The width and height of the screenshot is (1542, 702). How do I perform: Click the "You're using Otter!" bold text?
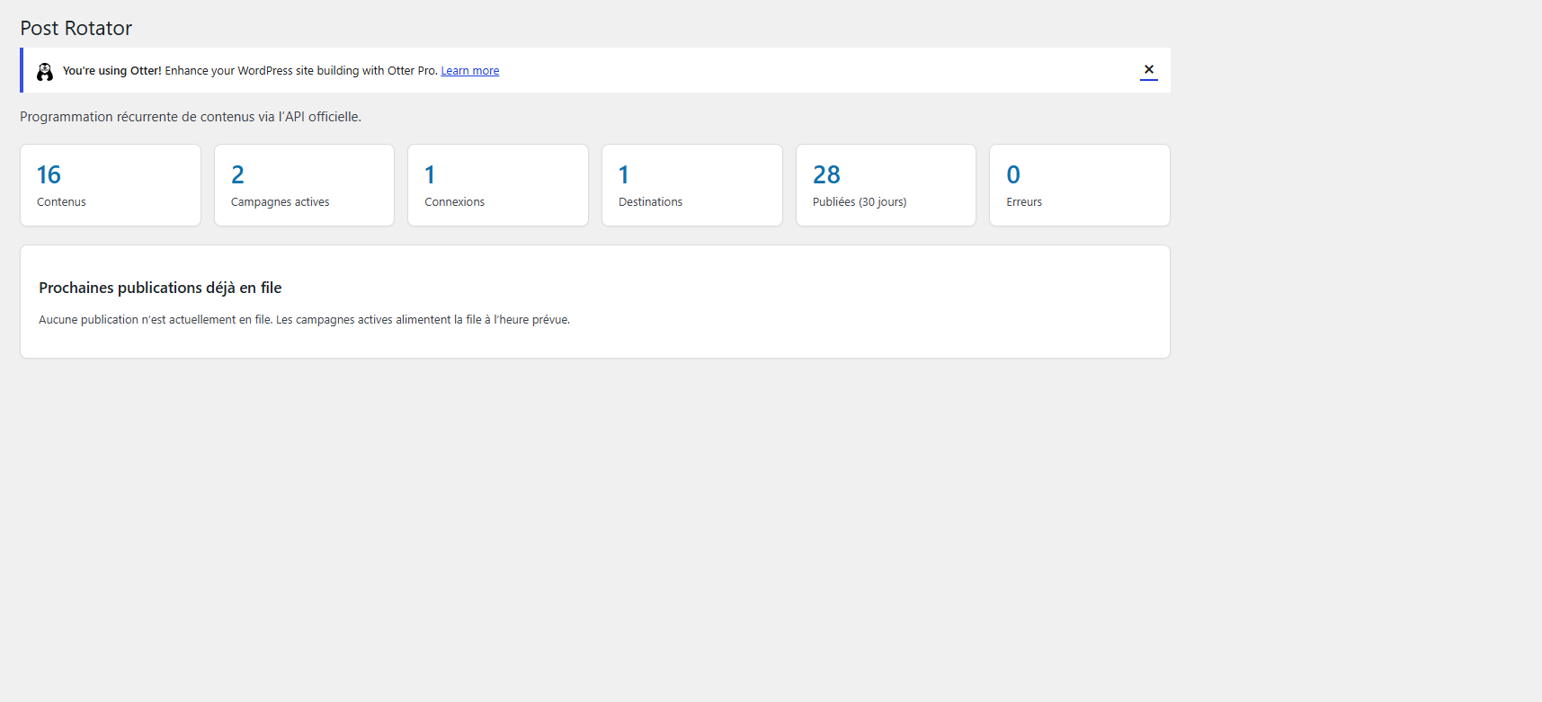coord(112,71)
